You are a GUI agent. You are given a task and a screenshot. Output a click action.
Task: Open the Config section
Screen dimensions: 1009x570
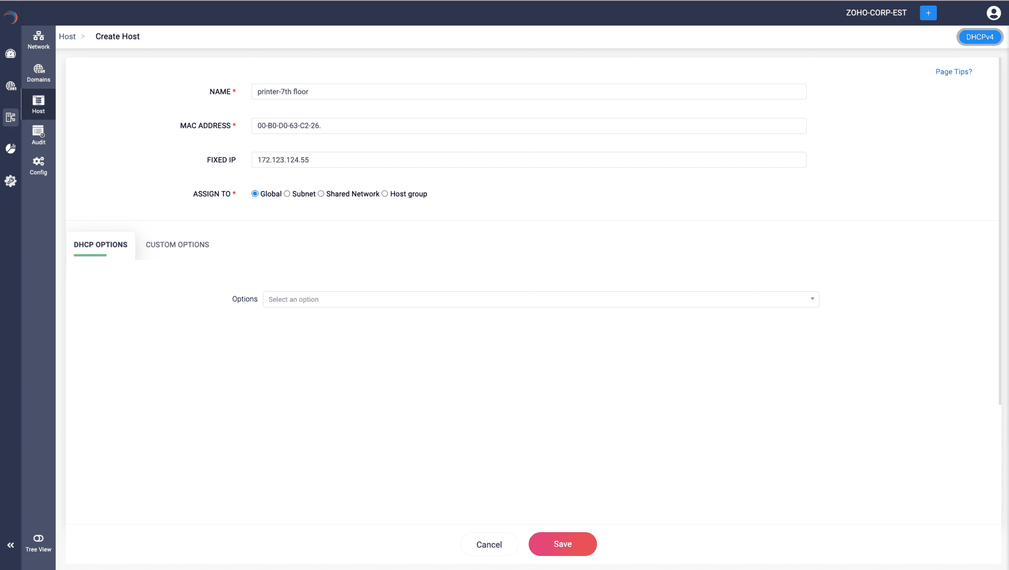coord(38,166)
